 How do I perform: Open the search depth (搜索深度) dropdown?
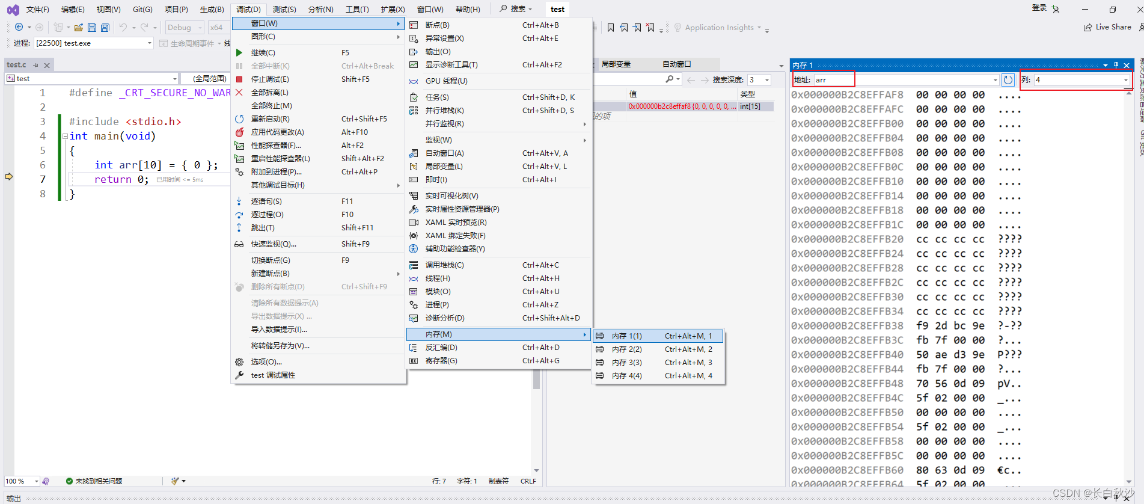tap(767, 79)
